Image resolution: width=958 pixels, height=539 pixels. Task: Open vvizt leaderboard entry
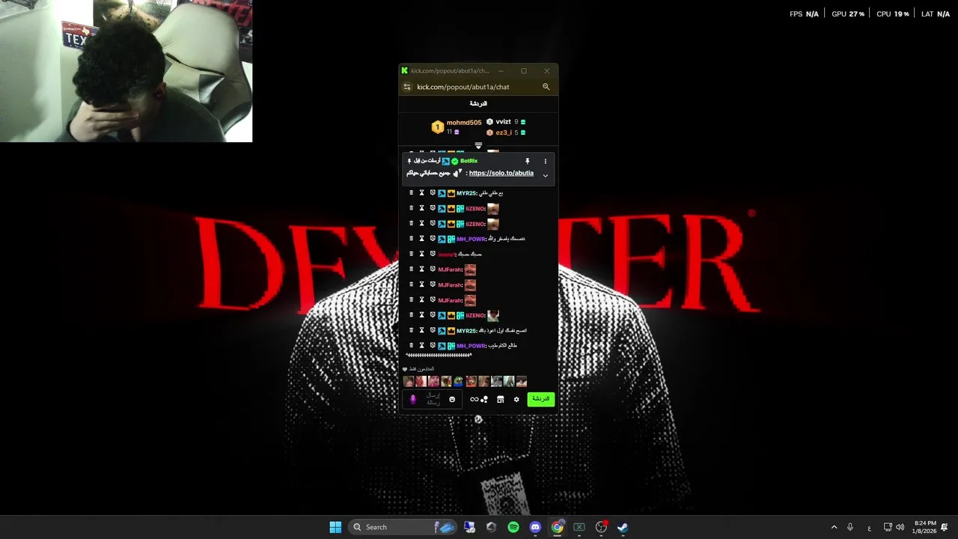506,122
